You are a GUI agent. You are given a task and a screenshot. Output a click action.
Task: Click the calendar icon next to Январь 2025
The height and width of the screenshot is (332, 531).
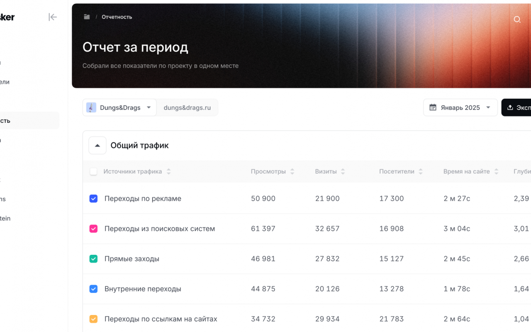tap(433, 107)
